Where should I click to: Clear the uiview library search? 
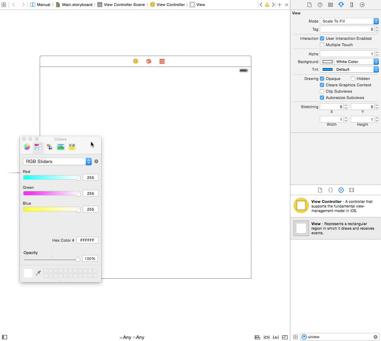click(375, 337)
